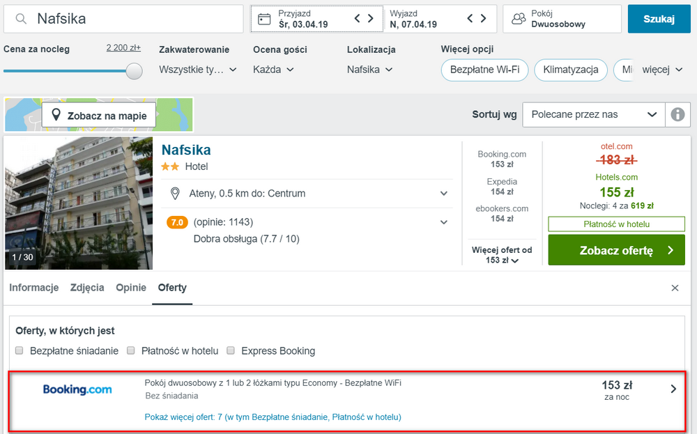Move departure date one day later
The image size is (697, 434).
483,19
